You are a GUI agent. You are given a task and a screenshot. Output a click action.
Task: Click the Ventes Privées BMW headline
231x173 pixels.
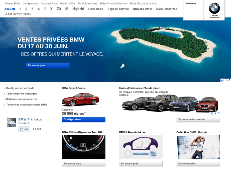click(x=51, y=43)
